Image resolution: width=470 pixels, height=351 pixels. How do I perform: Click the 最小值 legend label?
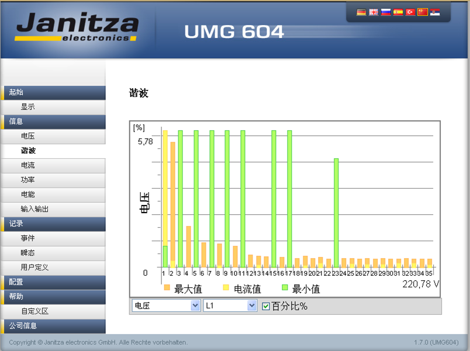(306, 289)
